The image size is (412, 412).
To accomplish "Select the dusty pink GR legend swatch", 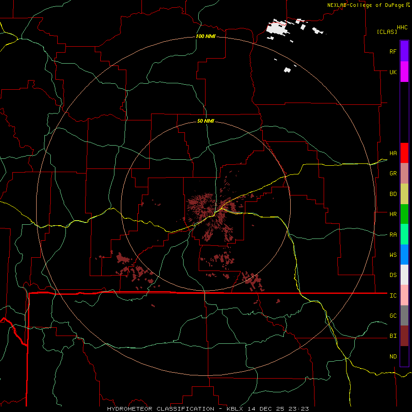I will tap(404, 173).
